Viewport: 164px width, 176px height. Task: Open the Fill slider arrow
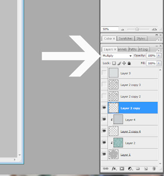(x=159, y=63)
